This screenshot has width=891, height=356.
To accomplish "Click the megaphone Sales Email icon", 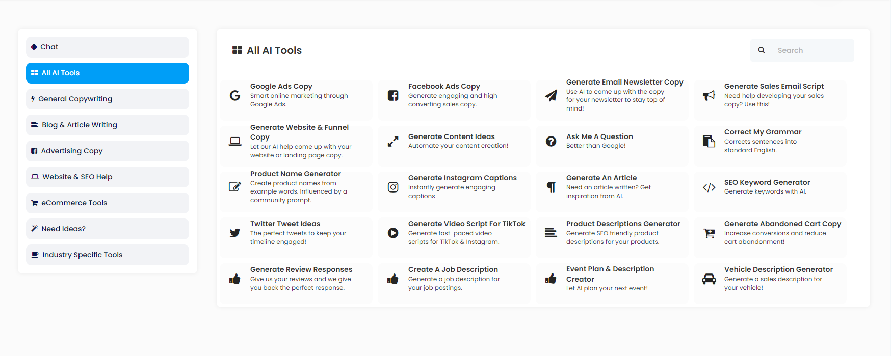I will pos(709,95).
